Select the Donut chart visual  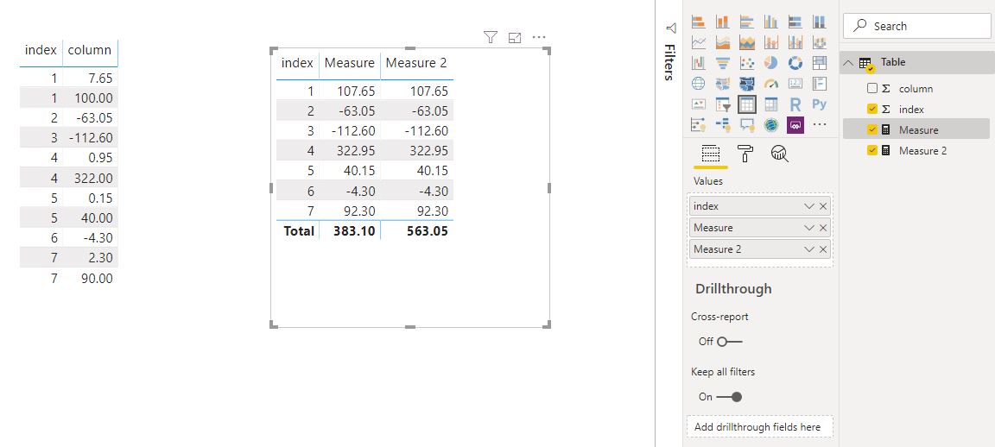795,63
